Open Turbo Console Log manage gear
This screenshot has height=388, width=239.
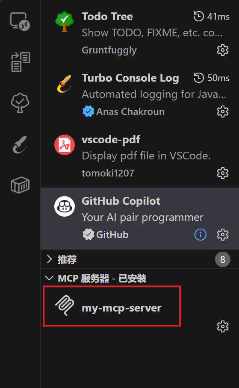click(223, 112)
